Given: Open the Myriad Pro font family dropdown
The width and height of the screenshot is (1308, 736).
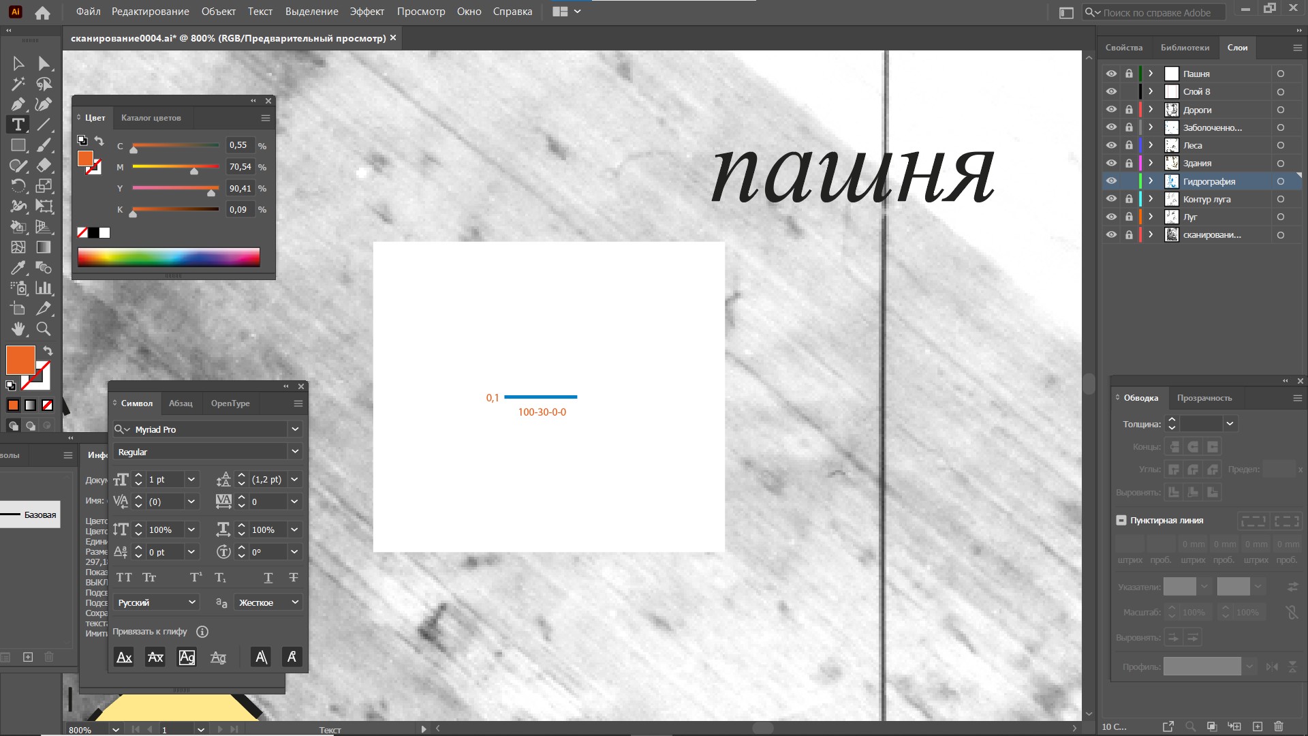Looking at the screenshot, I should (x=295, y=429).
